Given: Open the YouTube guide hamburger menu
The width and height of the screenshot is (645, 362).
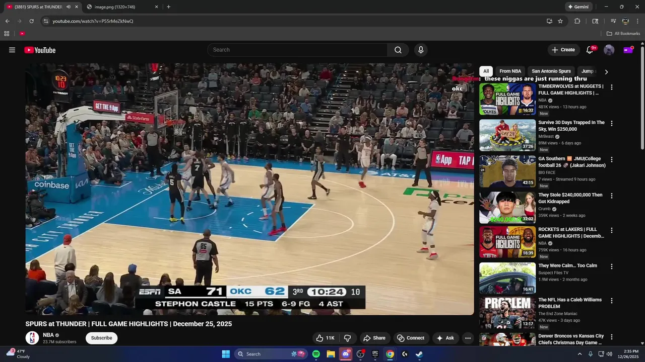Looking at the screenshot, I should [x=12, y=50].
